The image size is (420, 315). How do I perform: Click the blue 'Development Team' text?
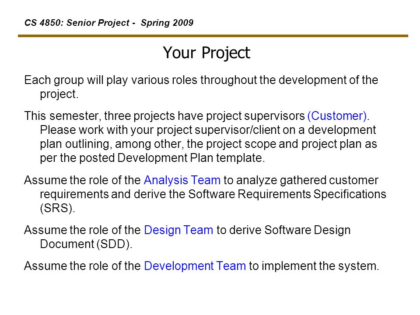pos(195,266)
